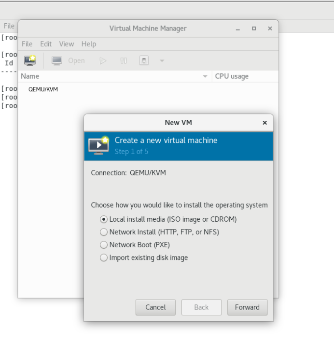Select Local install media radio button
This screenshot has height=341, width=334.
(104, 219)
